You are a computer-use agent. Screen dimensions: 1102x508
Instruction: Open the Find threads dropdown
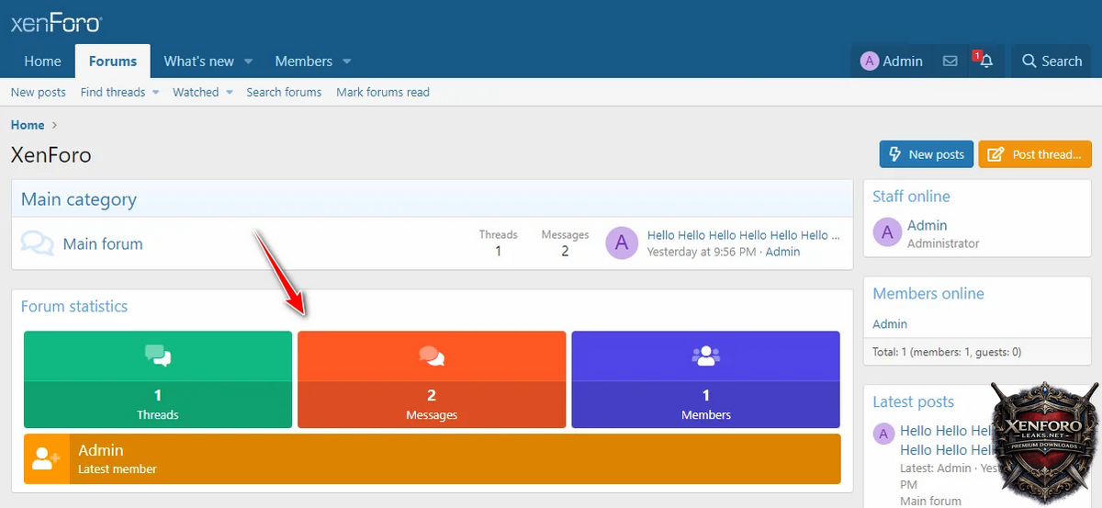pos(156,92)
